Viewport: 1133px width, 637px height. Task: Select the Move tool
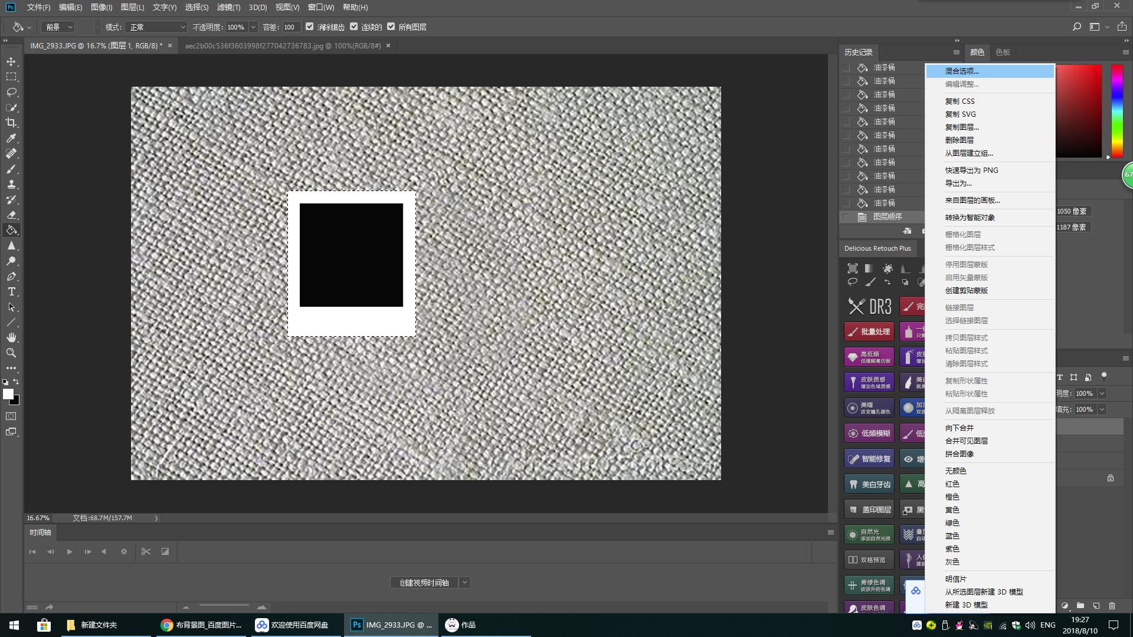pos(11,62)
